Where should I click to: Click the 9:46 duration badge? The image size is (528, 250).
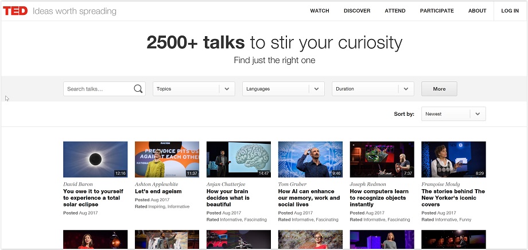pos(336,173)
